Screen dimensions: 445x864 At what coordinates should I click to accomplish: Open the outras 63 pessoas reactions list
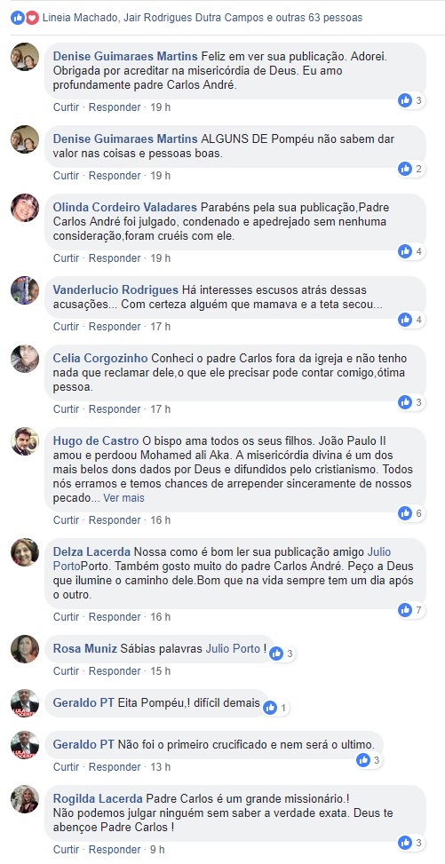pos(314,18)
